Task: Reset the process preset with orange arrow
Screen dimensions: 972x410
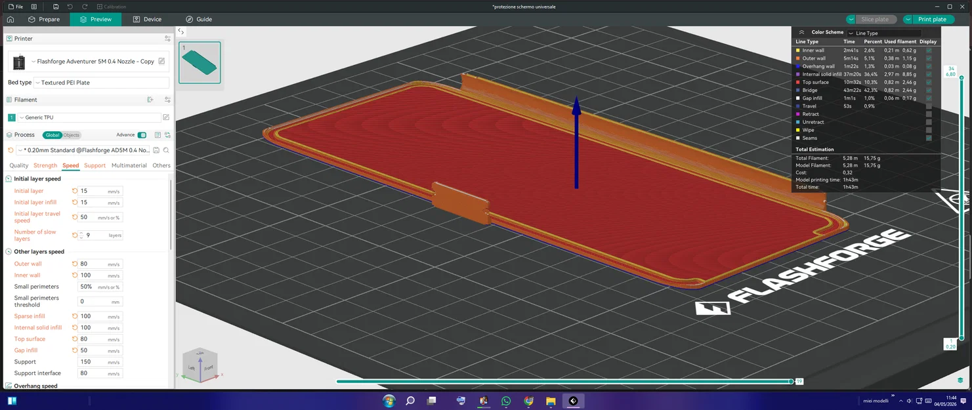Action: tap(11, 150)
